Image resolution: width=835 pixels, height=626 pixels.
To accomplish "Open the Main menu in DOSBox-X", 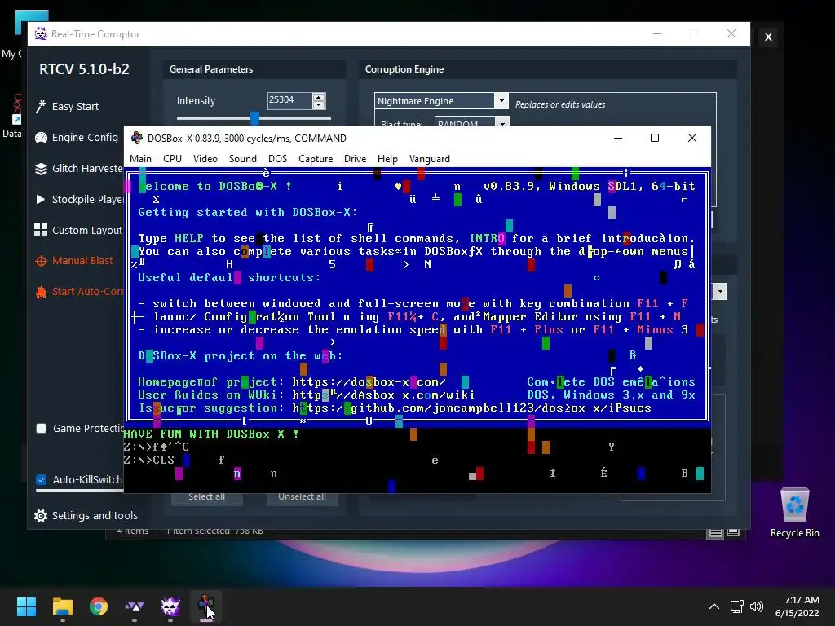I will click(140, 159).
